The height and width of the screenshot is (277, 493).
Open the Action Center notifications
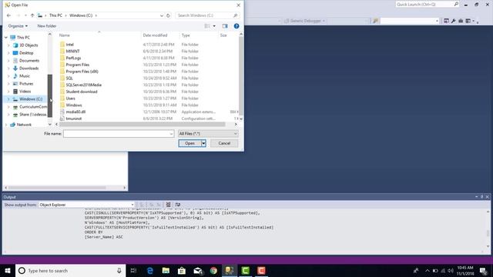coord(483,270)
